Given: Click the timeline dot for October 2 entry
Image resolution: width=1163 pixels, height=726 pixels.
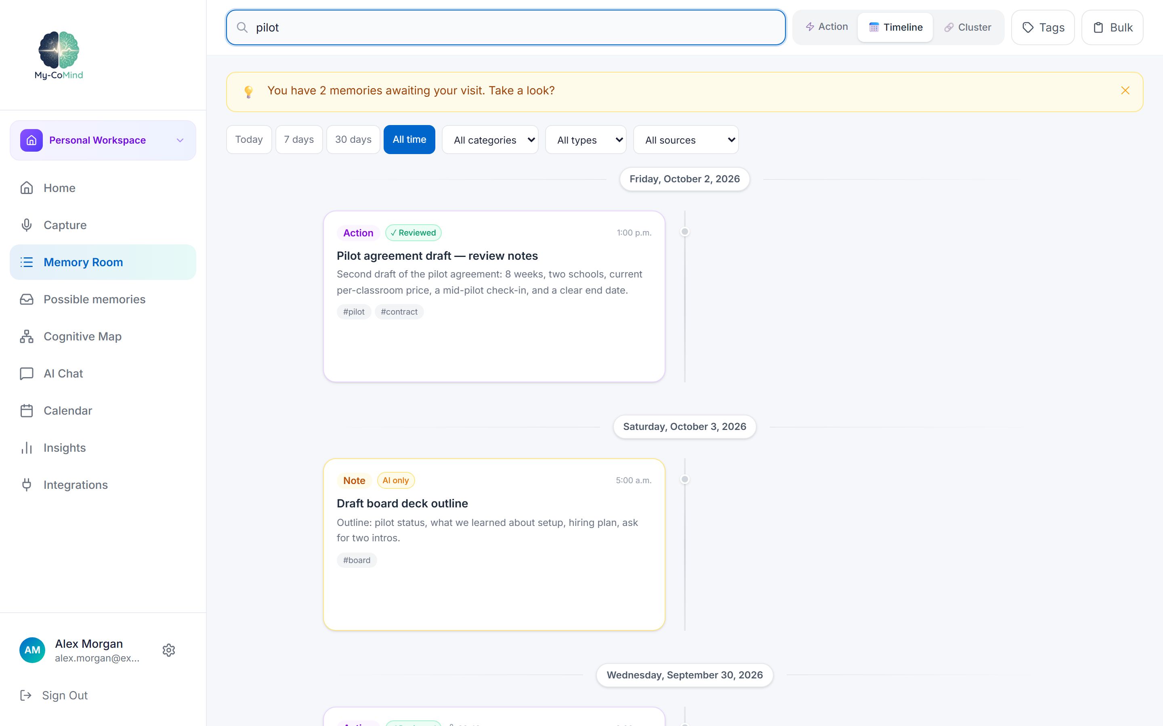Looking at the screenshot, I should [685, 232].
